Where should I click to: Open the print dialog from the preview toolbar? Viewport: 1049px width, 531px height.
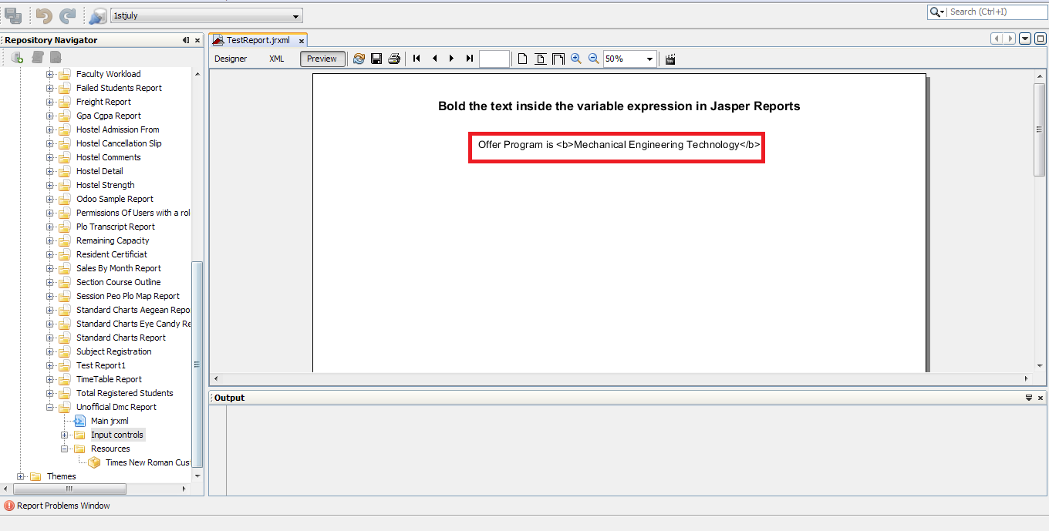point(393,59)
